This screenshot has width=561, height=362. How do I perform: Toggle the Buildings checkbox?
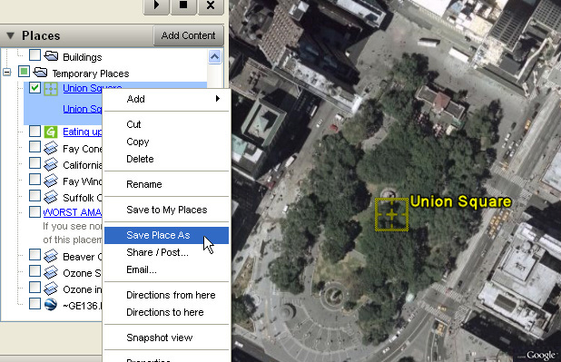(x=34, y=55)
